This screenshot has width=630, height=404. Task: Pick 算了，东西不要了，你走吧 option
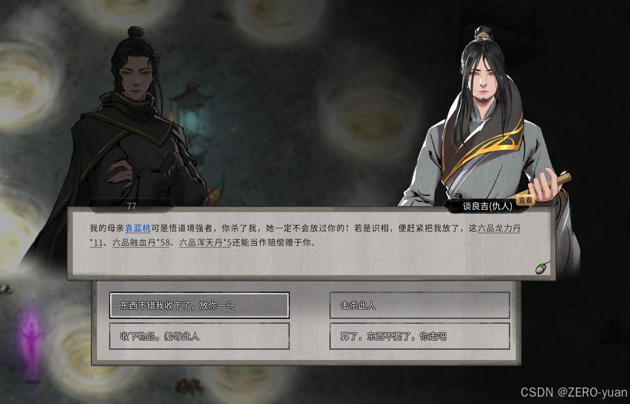[x=419, y=336]
